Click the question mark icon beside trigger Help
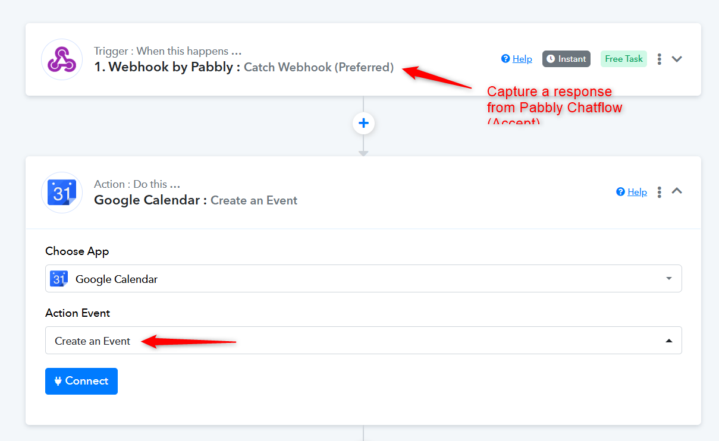This screenshot has width=719, height=441. pyautogui.click(x=506, y=59)
